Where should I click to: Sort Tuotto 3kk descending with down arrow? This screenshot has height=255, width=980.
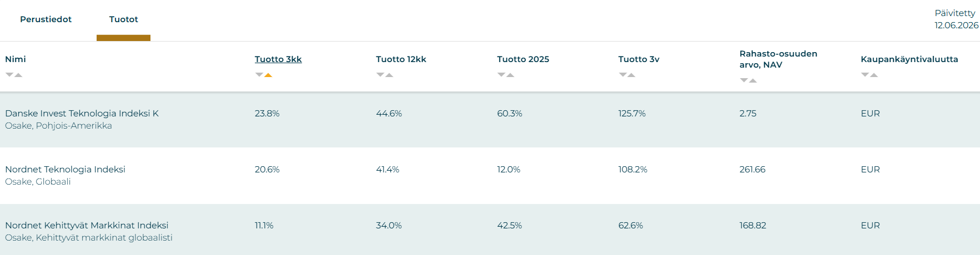point(259,75)
